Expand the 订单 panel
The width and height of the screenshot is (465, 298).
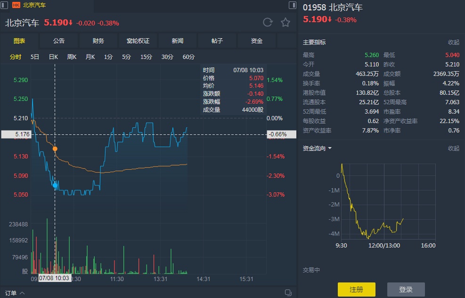[15, 293]
